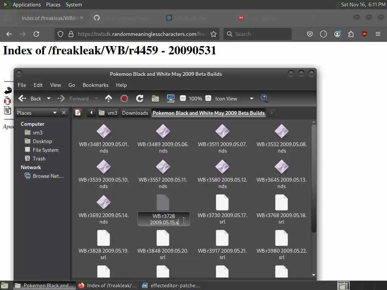Switch to effecteditor-patche... taskbar window
The image size is (387, 290).
171,285
